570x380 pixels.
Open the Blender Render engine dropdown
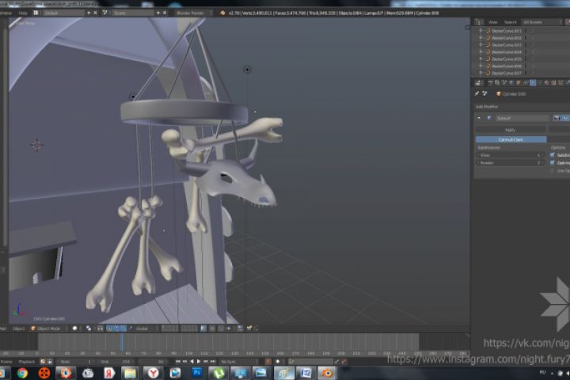click(x=193, y=13)
